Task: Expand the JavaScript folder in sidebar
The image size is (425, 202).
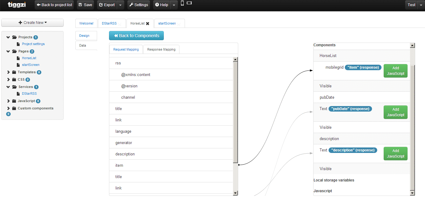Action: (x=8, y=101)
